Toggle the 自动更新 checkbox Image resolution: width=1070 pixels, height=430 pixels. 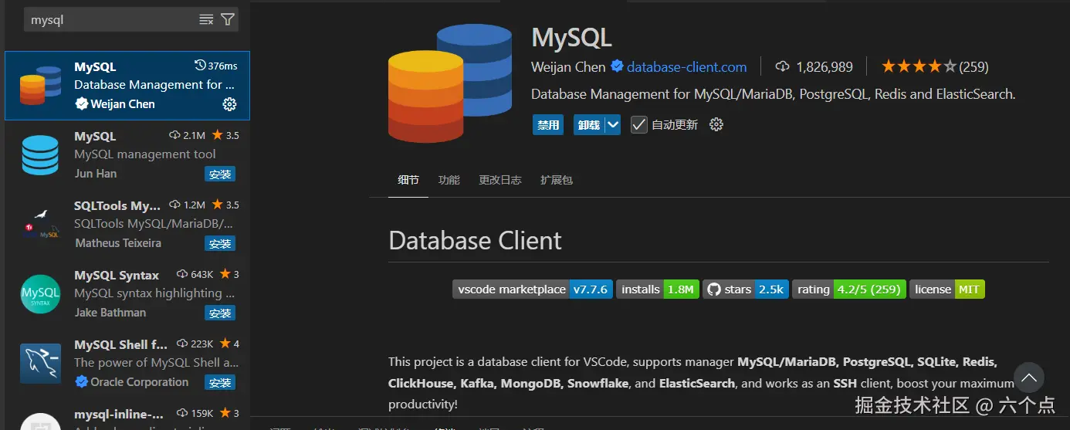pos(638,124)
